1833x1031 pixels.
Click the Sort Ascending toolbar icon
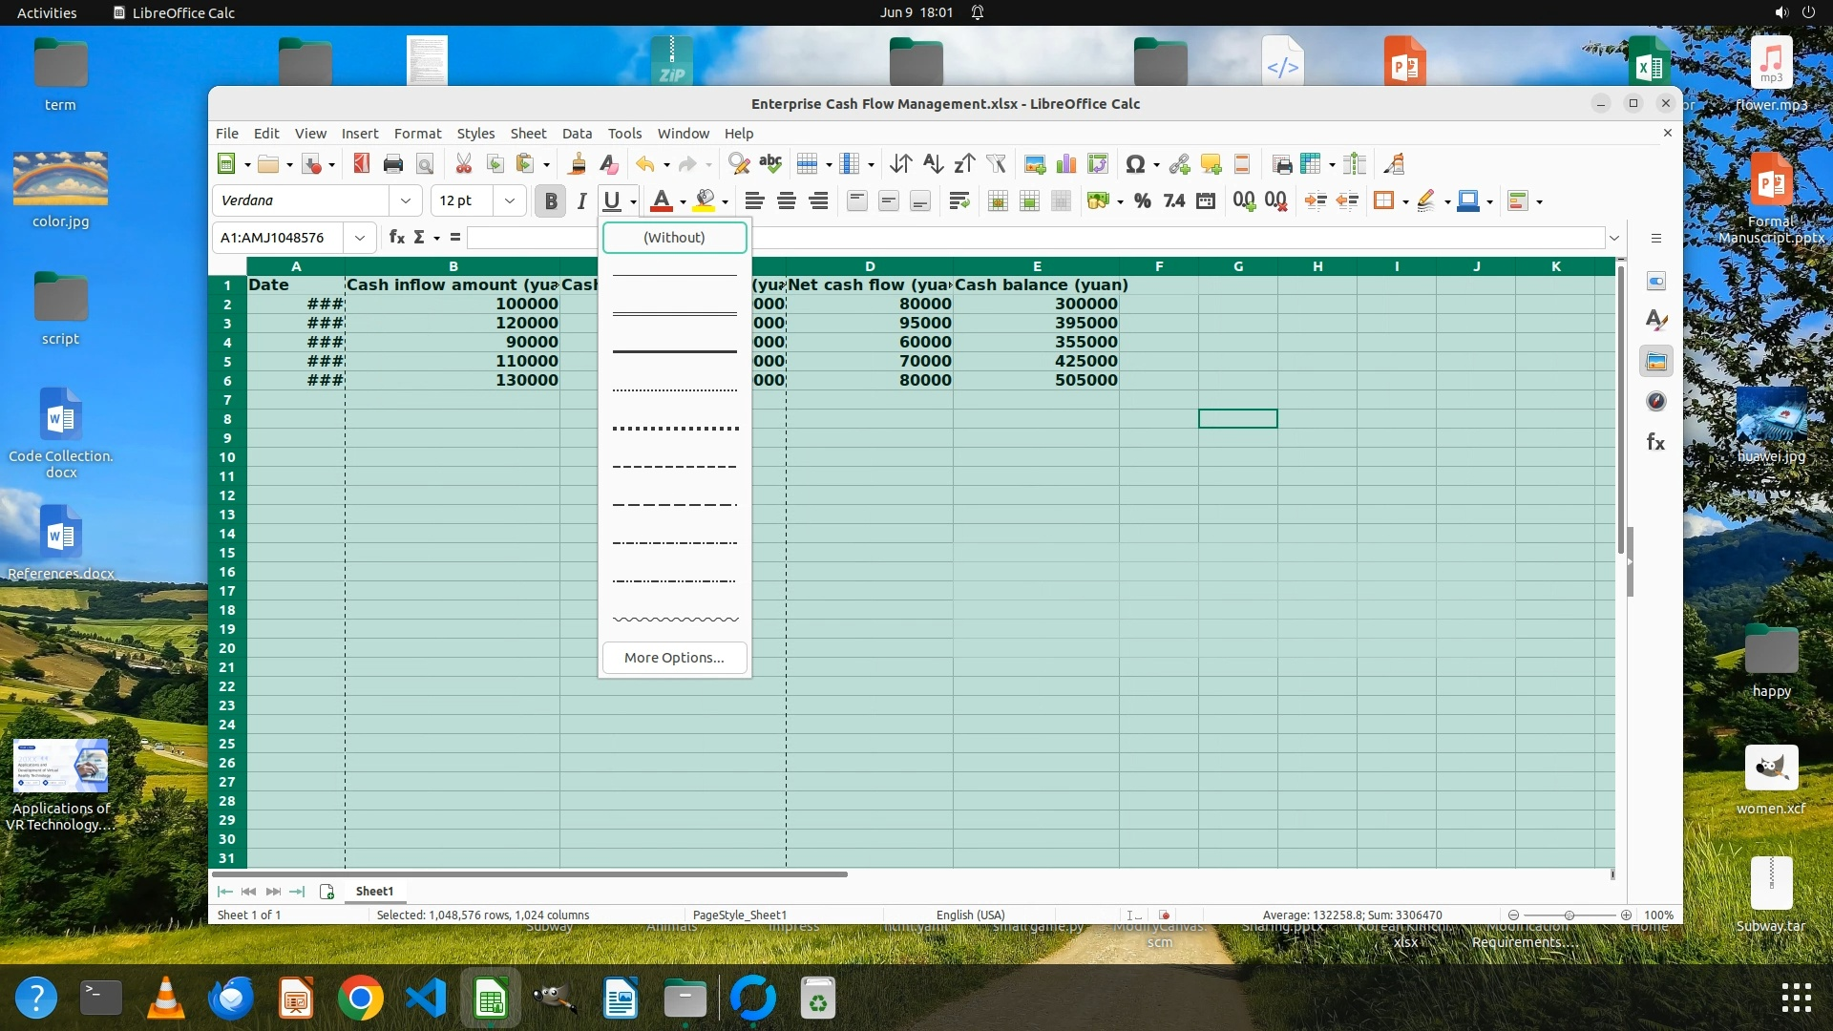(x=933, y=164)
